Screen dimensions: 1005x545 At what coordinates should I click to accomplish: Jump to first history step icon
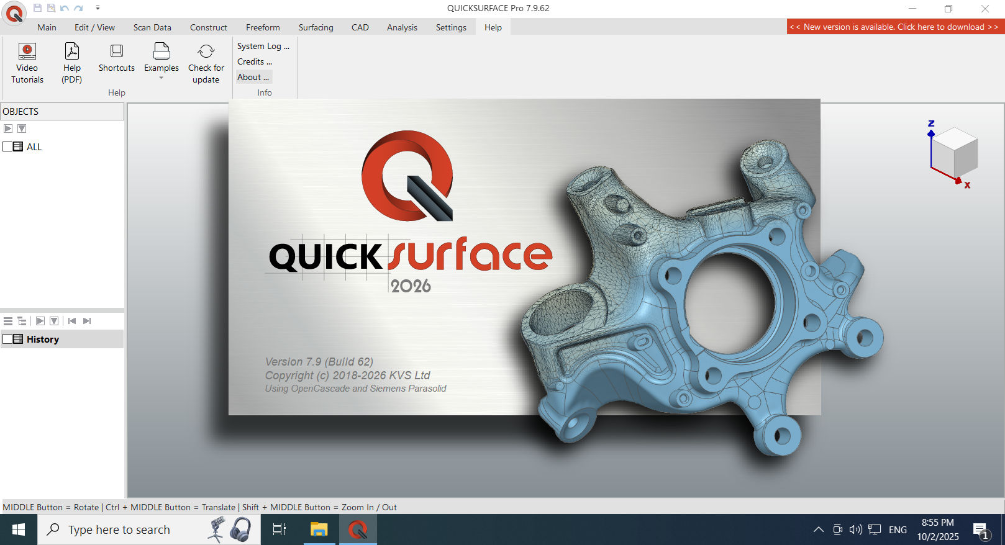pyautogui.click(x=72, y=321)
